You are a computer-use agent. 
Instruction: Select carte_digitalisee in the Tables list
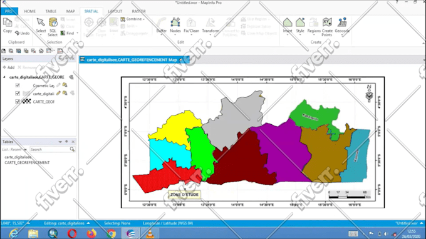(18, 157)
